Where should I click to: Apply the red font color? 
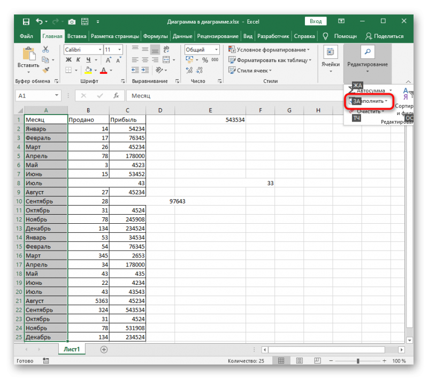[x=103, y=70]
